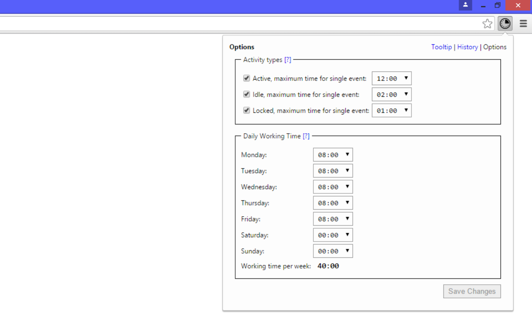Click the Tuesday label

(x=254, y=171)
